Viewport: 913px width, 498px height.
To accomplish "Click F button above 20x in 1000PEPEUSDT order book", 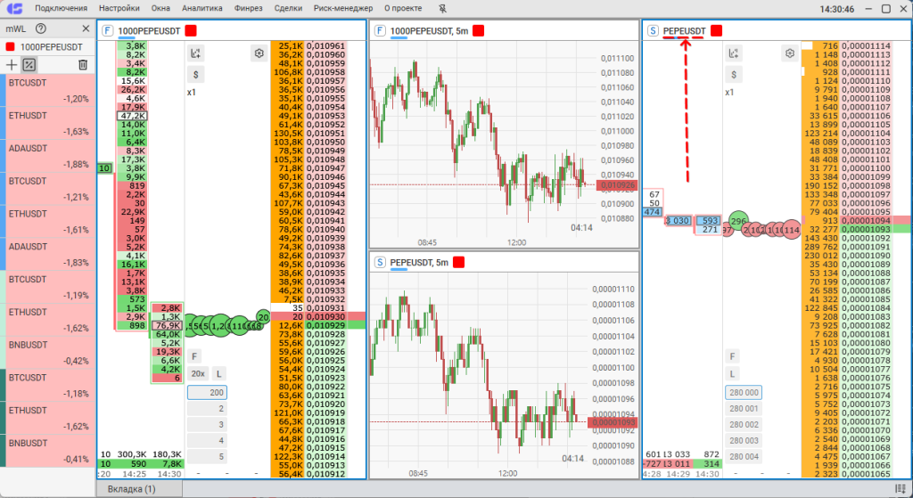I will 194,356.
